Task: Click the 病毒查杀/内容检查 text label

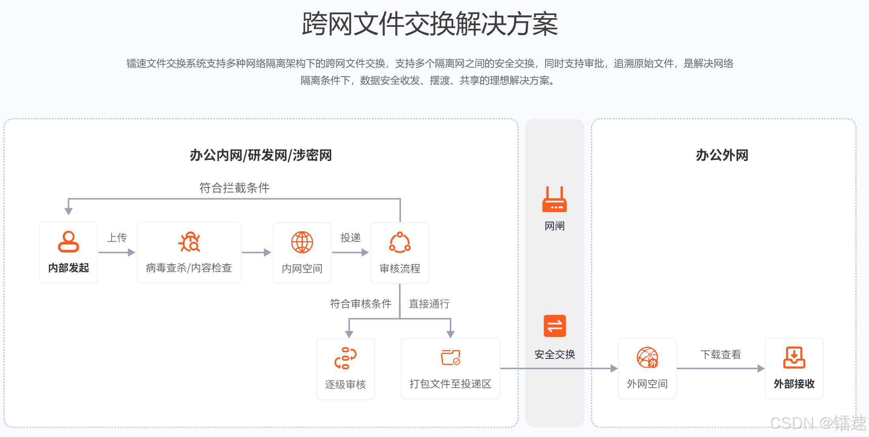Action: tap(189, 268)
